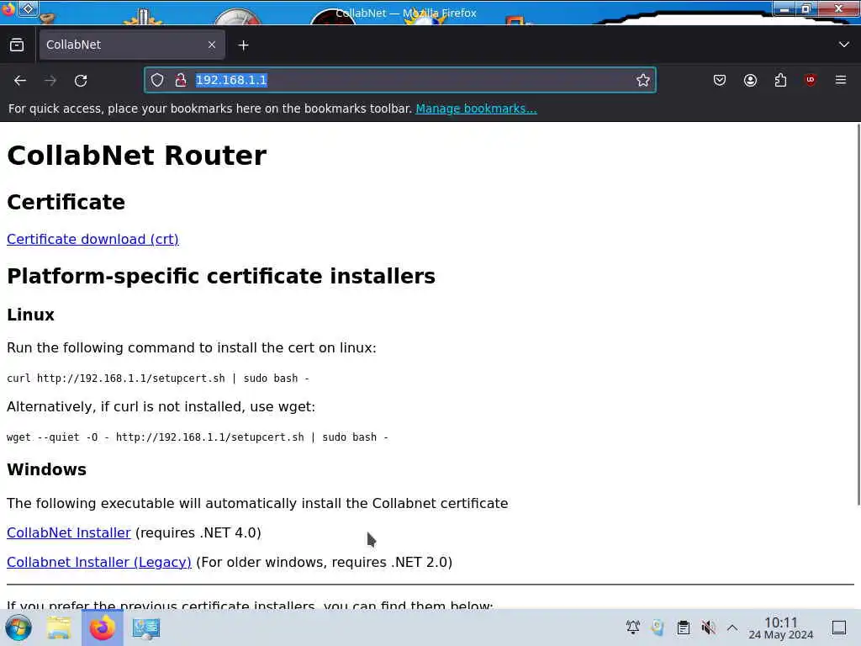Viewport: 861px width, 646px height.
Task: Open the Pocket save icon
Action: pos(720,80)
